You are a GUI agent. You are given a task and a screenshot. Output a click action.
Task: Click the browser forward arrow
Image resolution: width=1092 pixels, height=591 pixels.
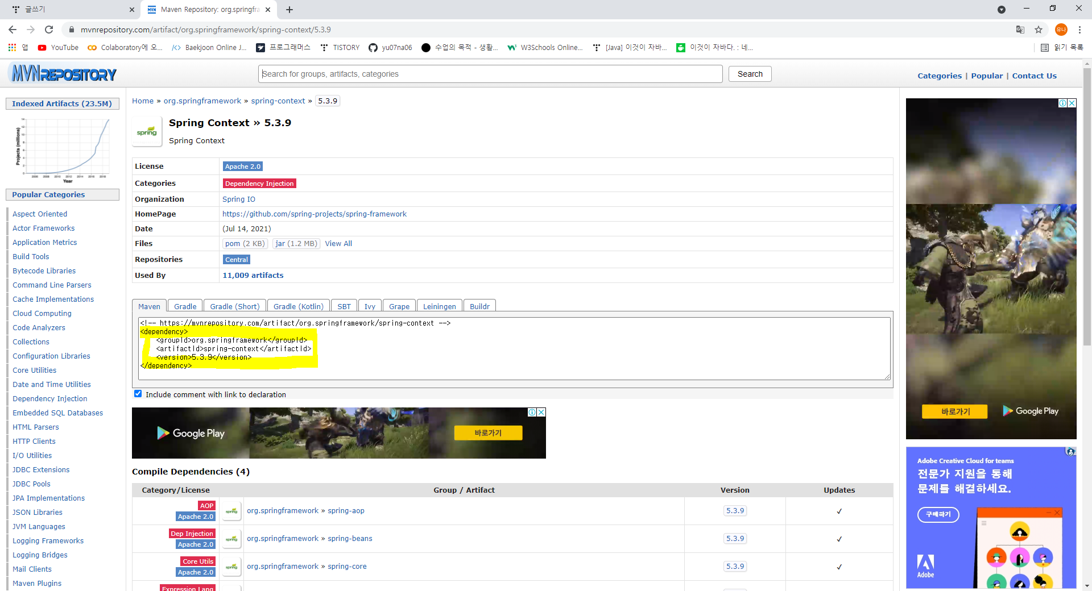click(31, 30)
